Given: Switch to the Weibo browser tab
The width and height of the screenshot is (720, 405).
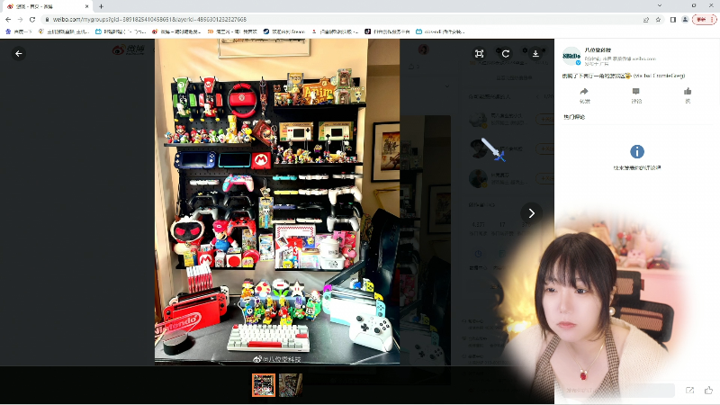Looking at the screenshot, I should pos(46,6).
